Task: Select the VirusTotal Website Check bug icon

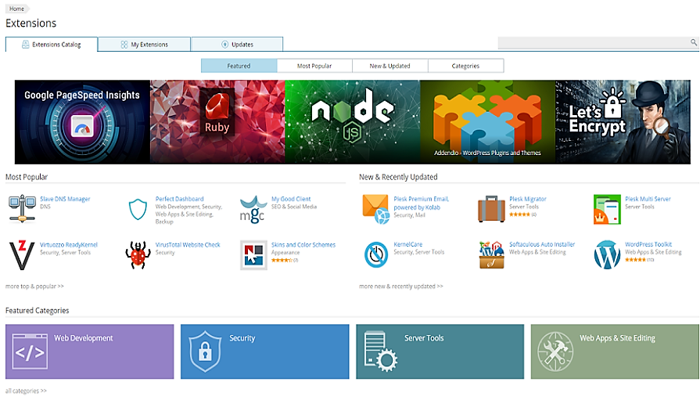Action: tap(138, 254)
